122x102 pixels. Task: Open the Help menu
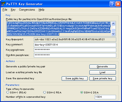point(41,10)
